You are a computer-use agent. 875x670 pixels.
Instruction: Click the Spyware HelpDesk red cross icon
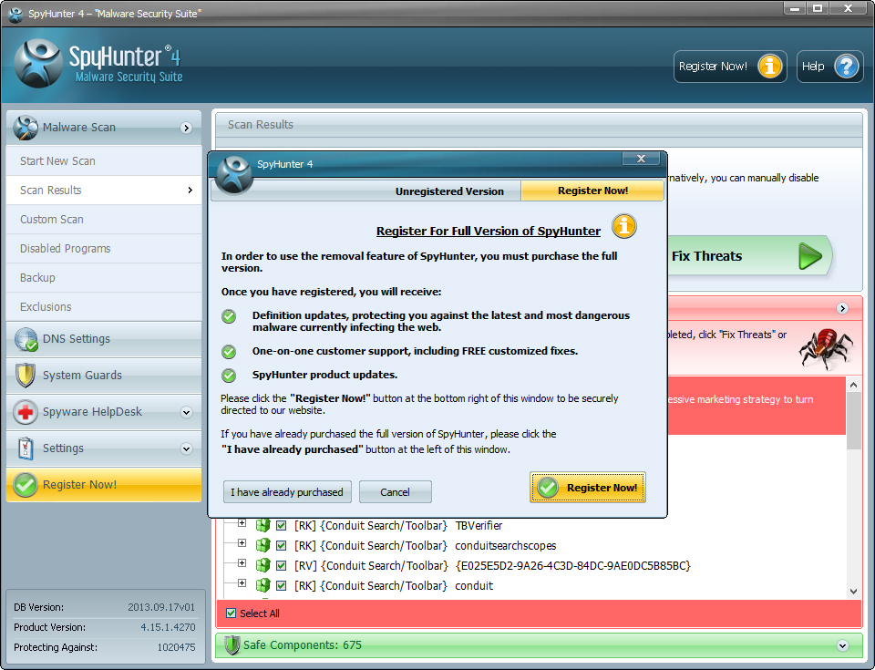click(26, 412)
